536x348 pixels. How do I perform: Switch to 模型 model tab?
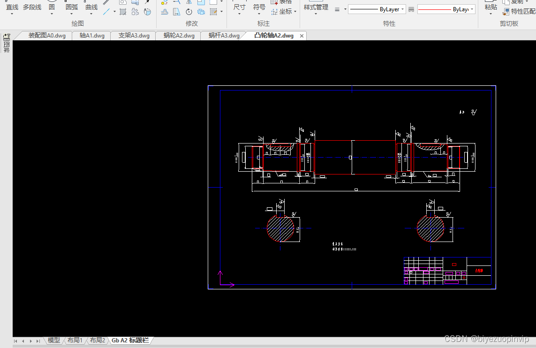(53, 340)
